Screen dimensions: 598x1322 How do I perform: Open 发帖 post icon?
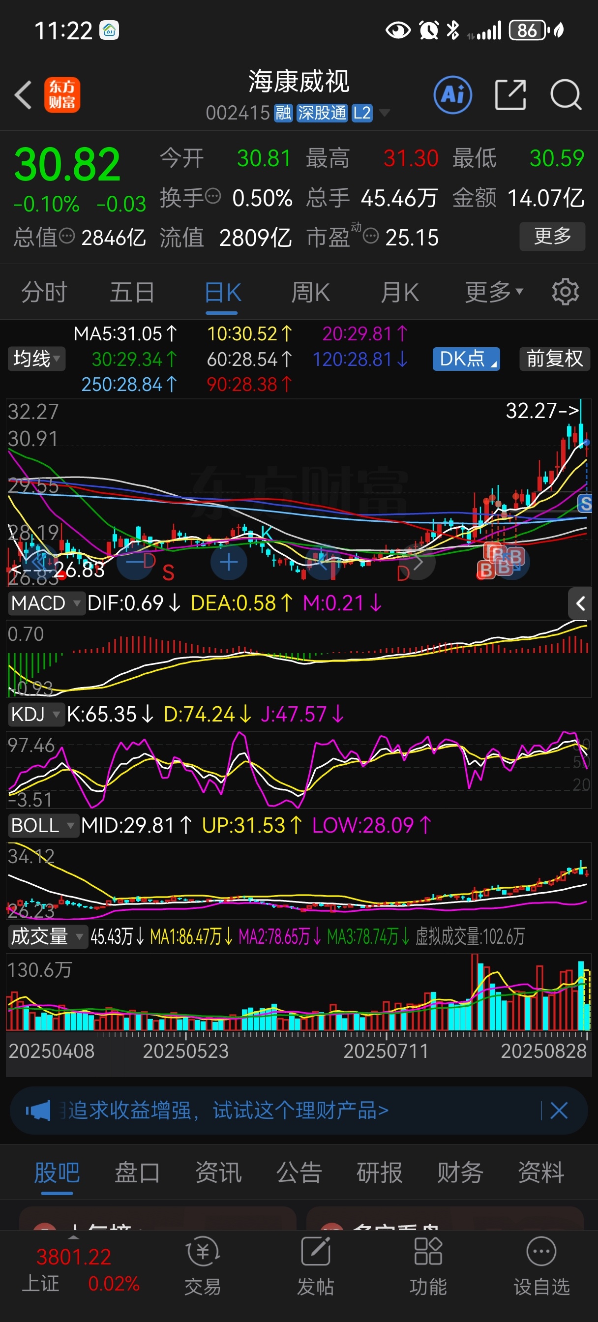pos(316,1265)
